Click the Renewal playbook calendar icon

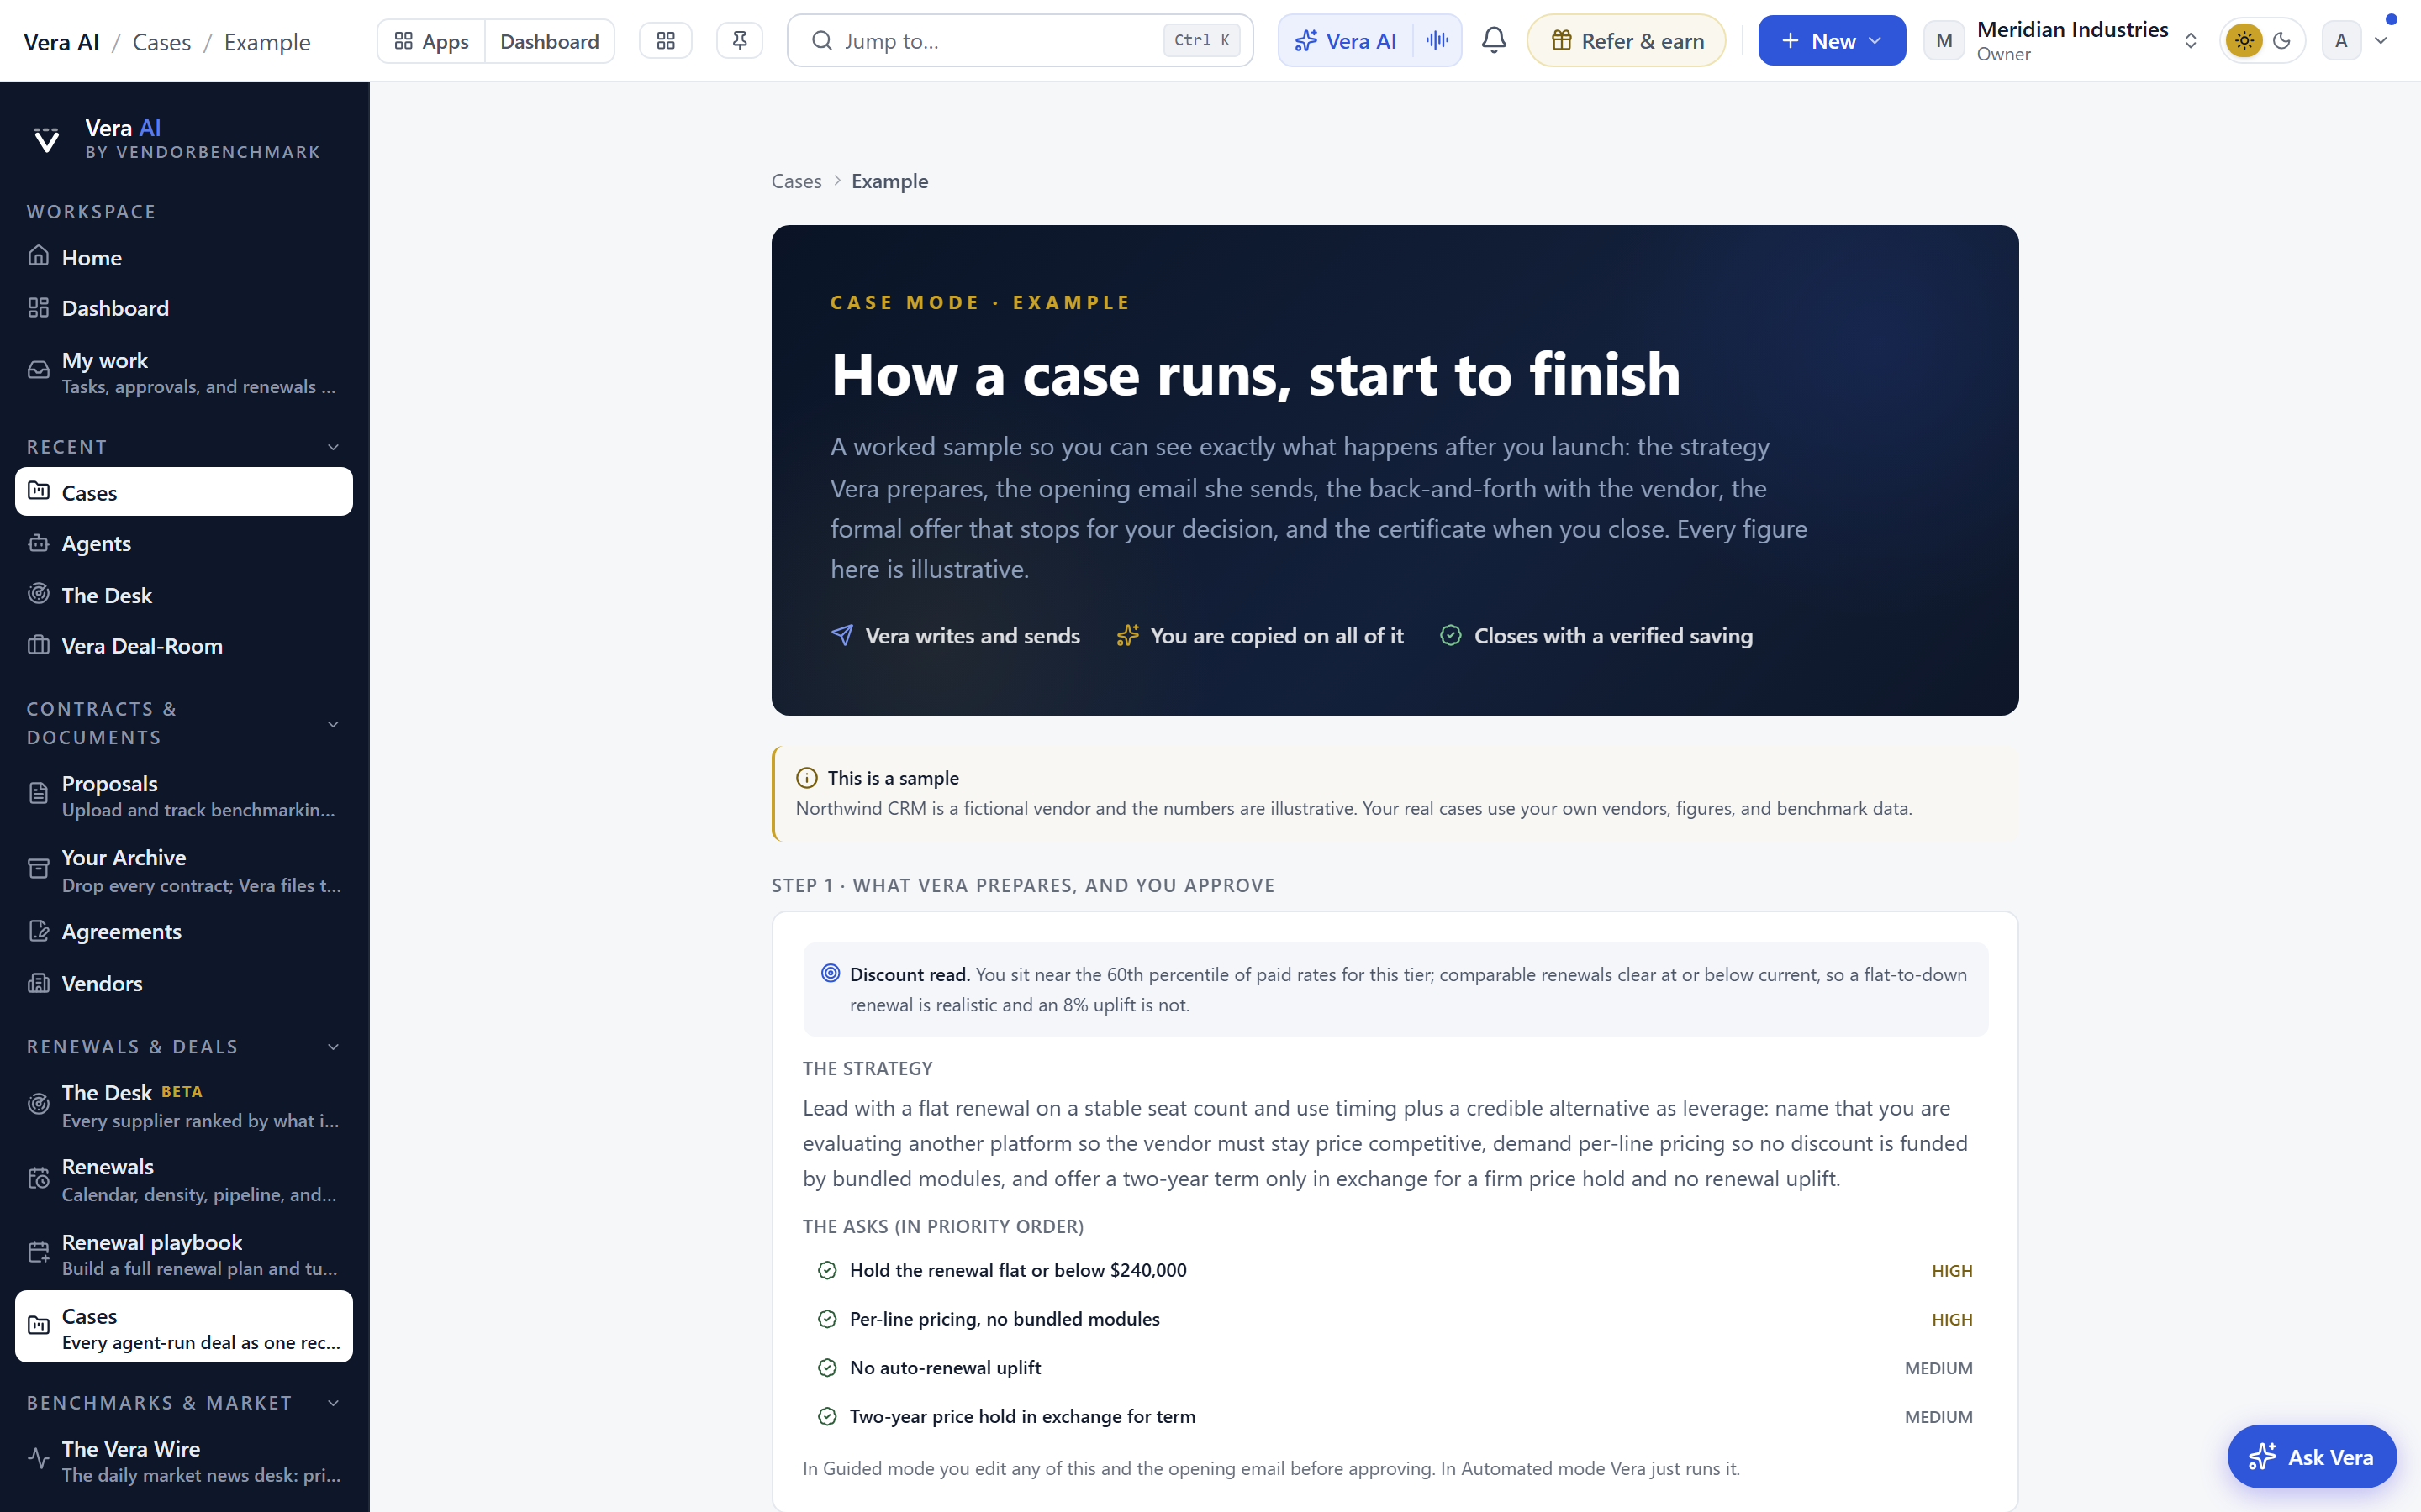pos(39,1253)
